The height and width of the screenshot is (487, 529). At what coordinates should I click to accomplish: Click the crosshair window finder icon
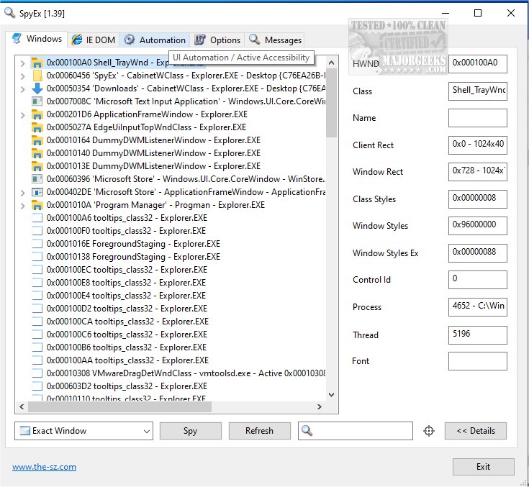coord(428,431)
